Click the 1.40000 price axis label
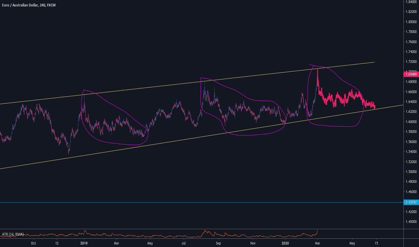The height and width of the screenshot is (247, 419). (411, 221)
